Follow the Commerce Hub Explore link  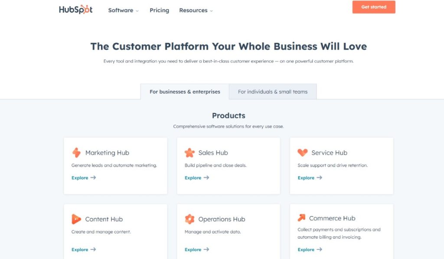(306, 250)
